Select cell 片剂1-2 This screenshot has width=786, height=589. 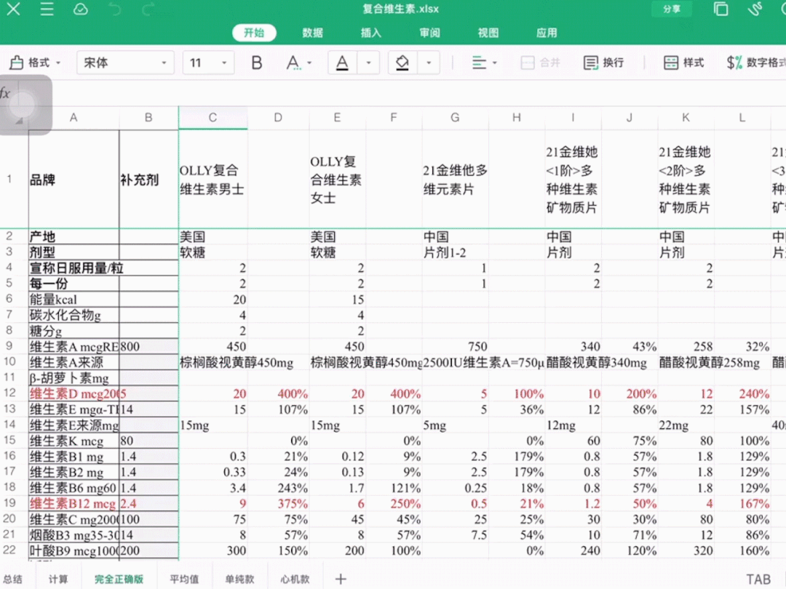pos(455,252)
